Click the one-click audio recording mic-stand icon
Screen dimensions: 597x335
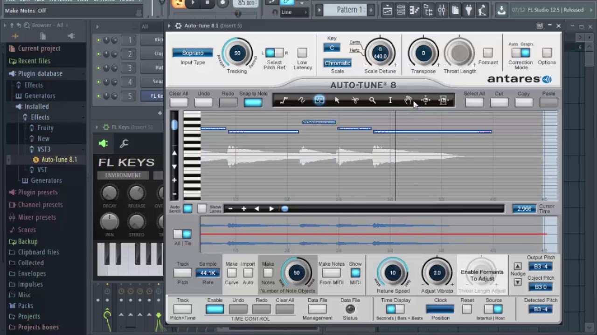pyautogui.click(x=483, y=9)
